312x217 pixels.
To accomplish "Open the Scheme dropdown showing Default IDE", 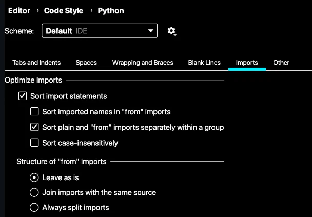I will (x=100, y=31).
